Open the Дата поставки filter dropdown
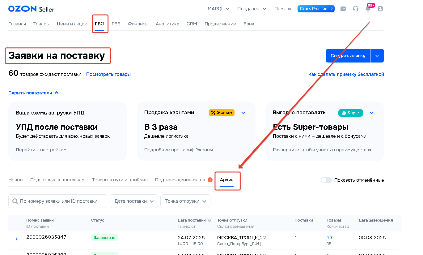Screen dimensions: 423x255 134,201
